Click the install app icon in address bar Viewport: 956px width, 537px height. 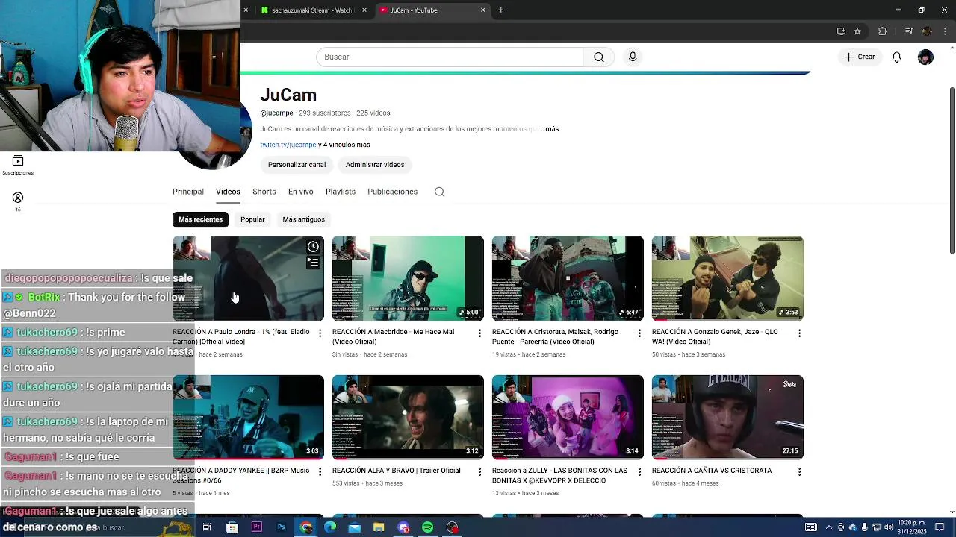[841, 31]
